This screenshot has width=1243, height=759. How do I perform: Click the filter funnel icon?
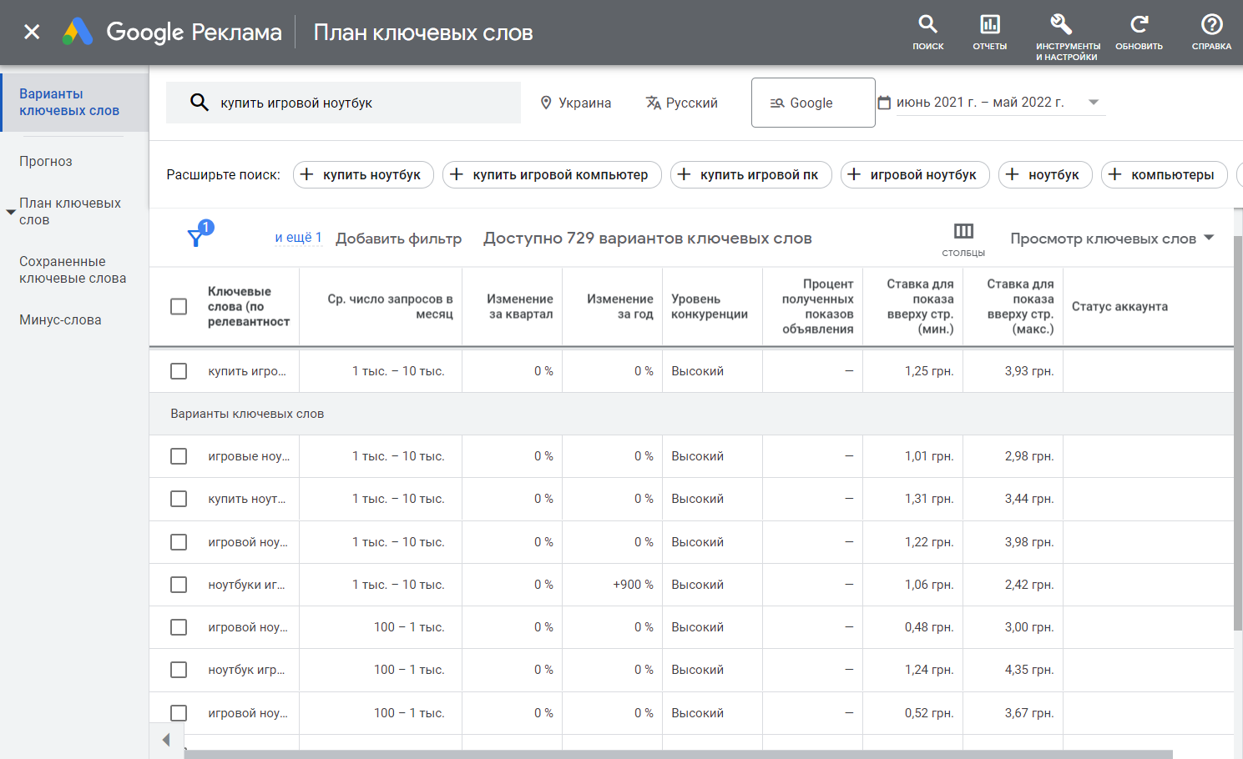click(x=196, y=239)
